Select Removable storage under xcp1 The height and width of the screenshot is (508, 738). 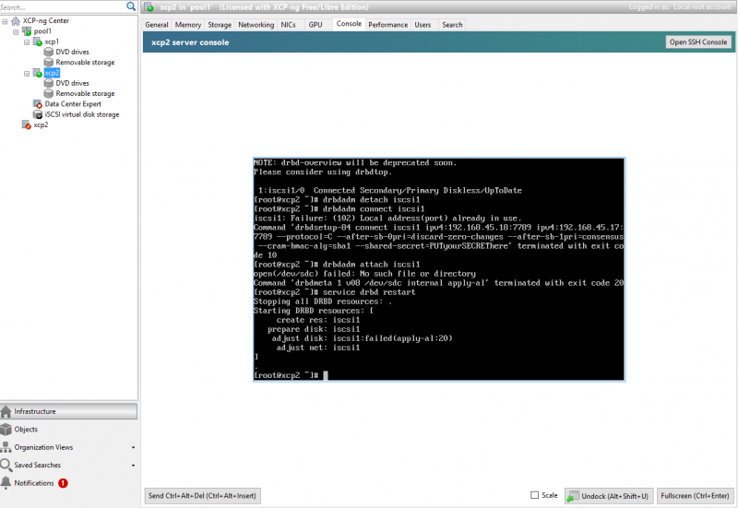85,62
